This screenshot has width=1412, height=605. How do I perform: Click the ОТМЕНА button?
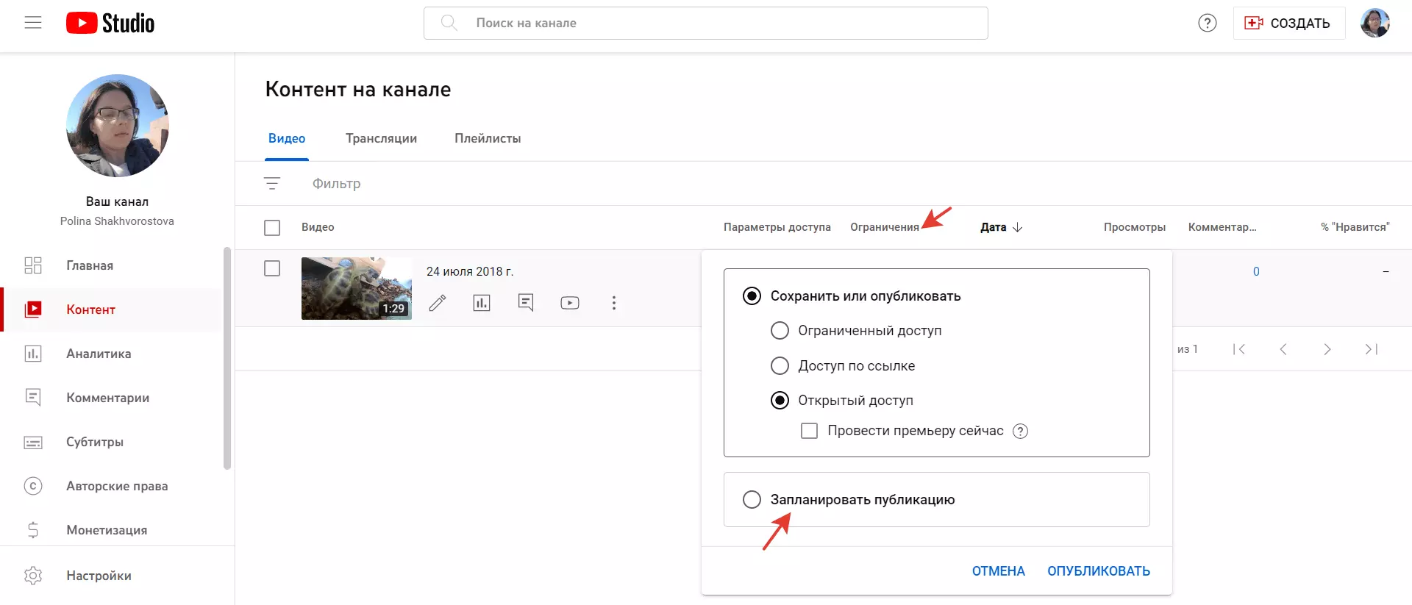coord(998,571)
